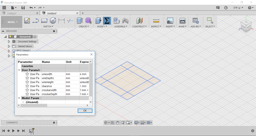256x136 pixels.
Task: Open the ASSEMBLE dropdown menu
Action: tap(121, 26)
